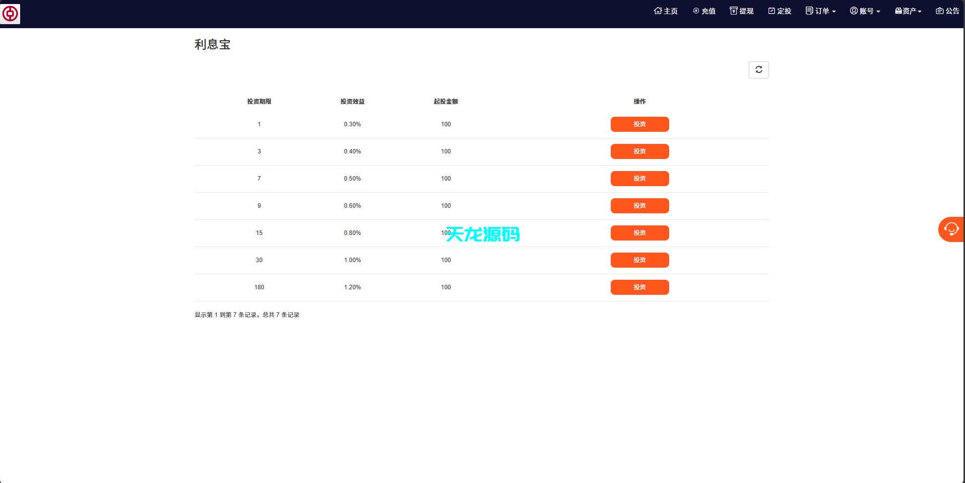Click the 投资效益 column header
The width and height of the screenshot is (965, 483).
(x=352, y=101)
